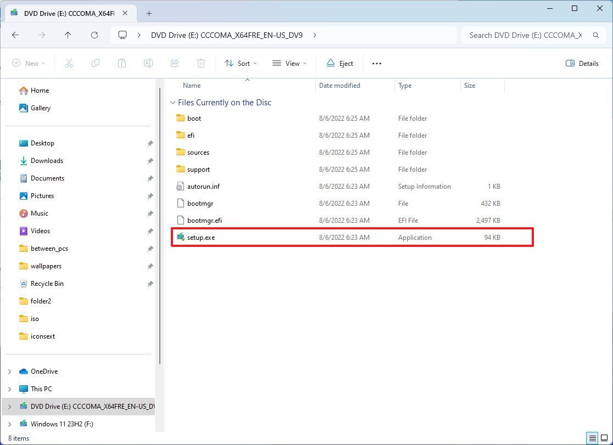Click the New button

click(29, 63)
